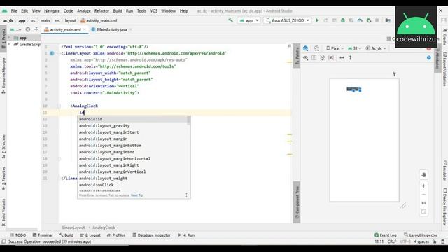Click the Make Project hammer icon
Viewport: 448px width, 252px height.
click(230, 20)
